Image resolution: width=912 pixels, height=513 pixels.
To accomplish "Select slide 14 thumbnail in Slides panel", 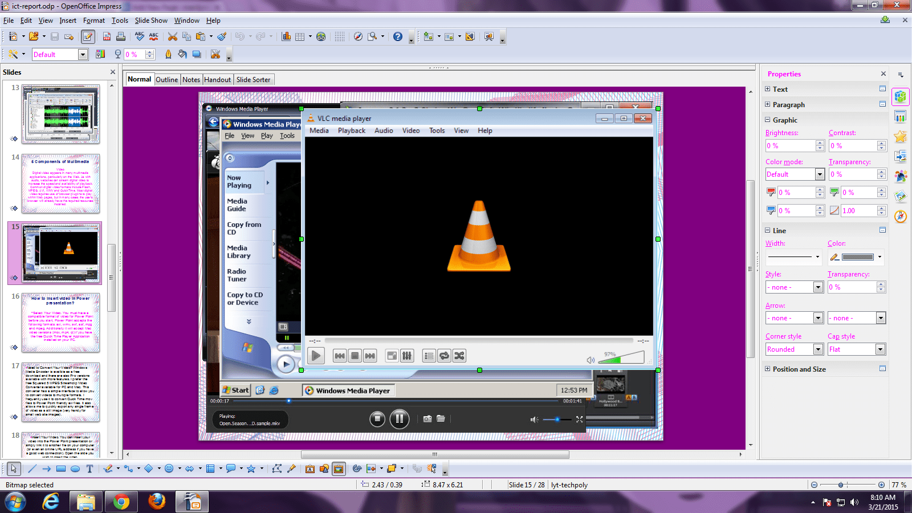I will 61,184.
